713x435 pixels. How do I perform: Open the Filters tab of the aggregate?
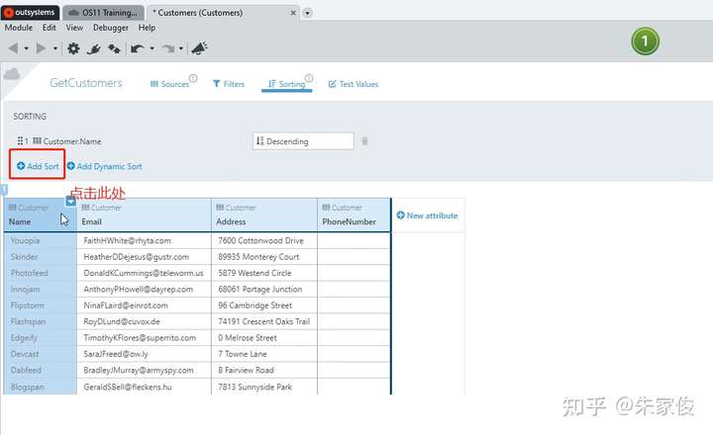[229, 84]
